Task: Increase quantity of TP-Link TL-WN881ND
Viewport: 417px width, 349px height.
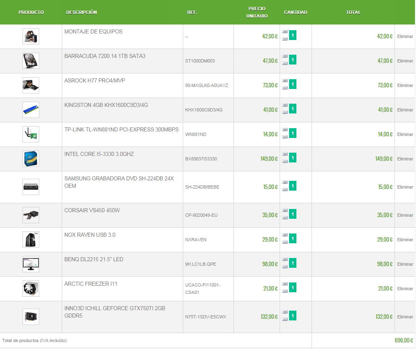Action: point(285,129)
